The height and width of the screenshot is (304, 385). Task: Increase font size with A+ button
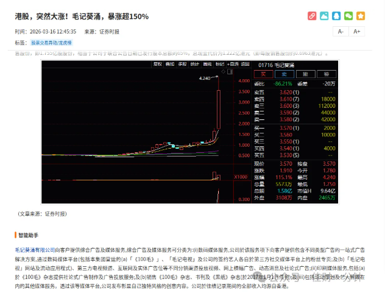356,32
